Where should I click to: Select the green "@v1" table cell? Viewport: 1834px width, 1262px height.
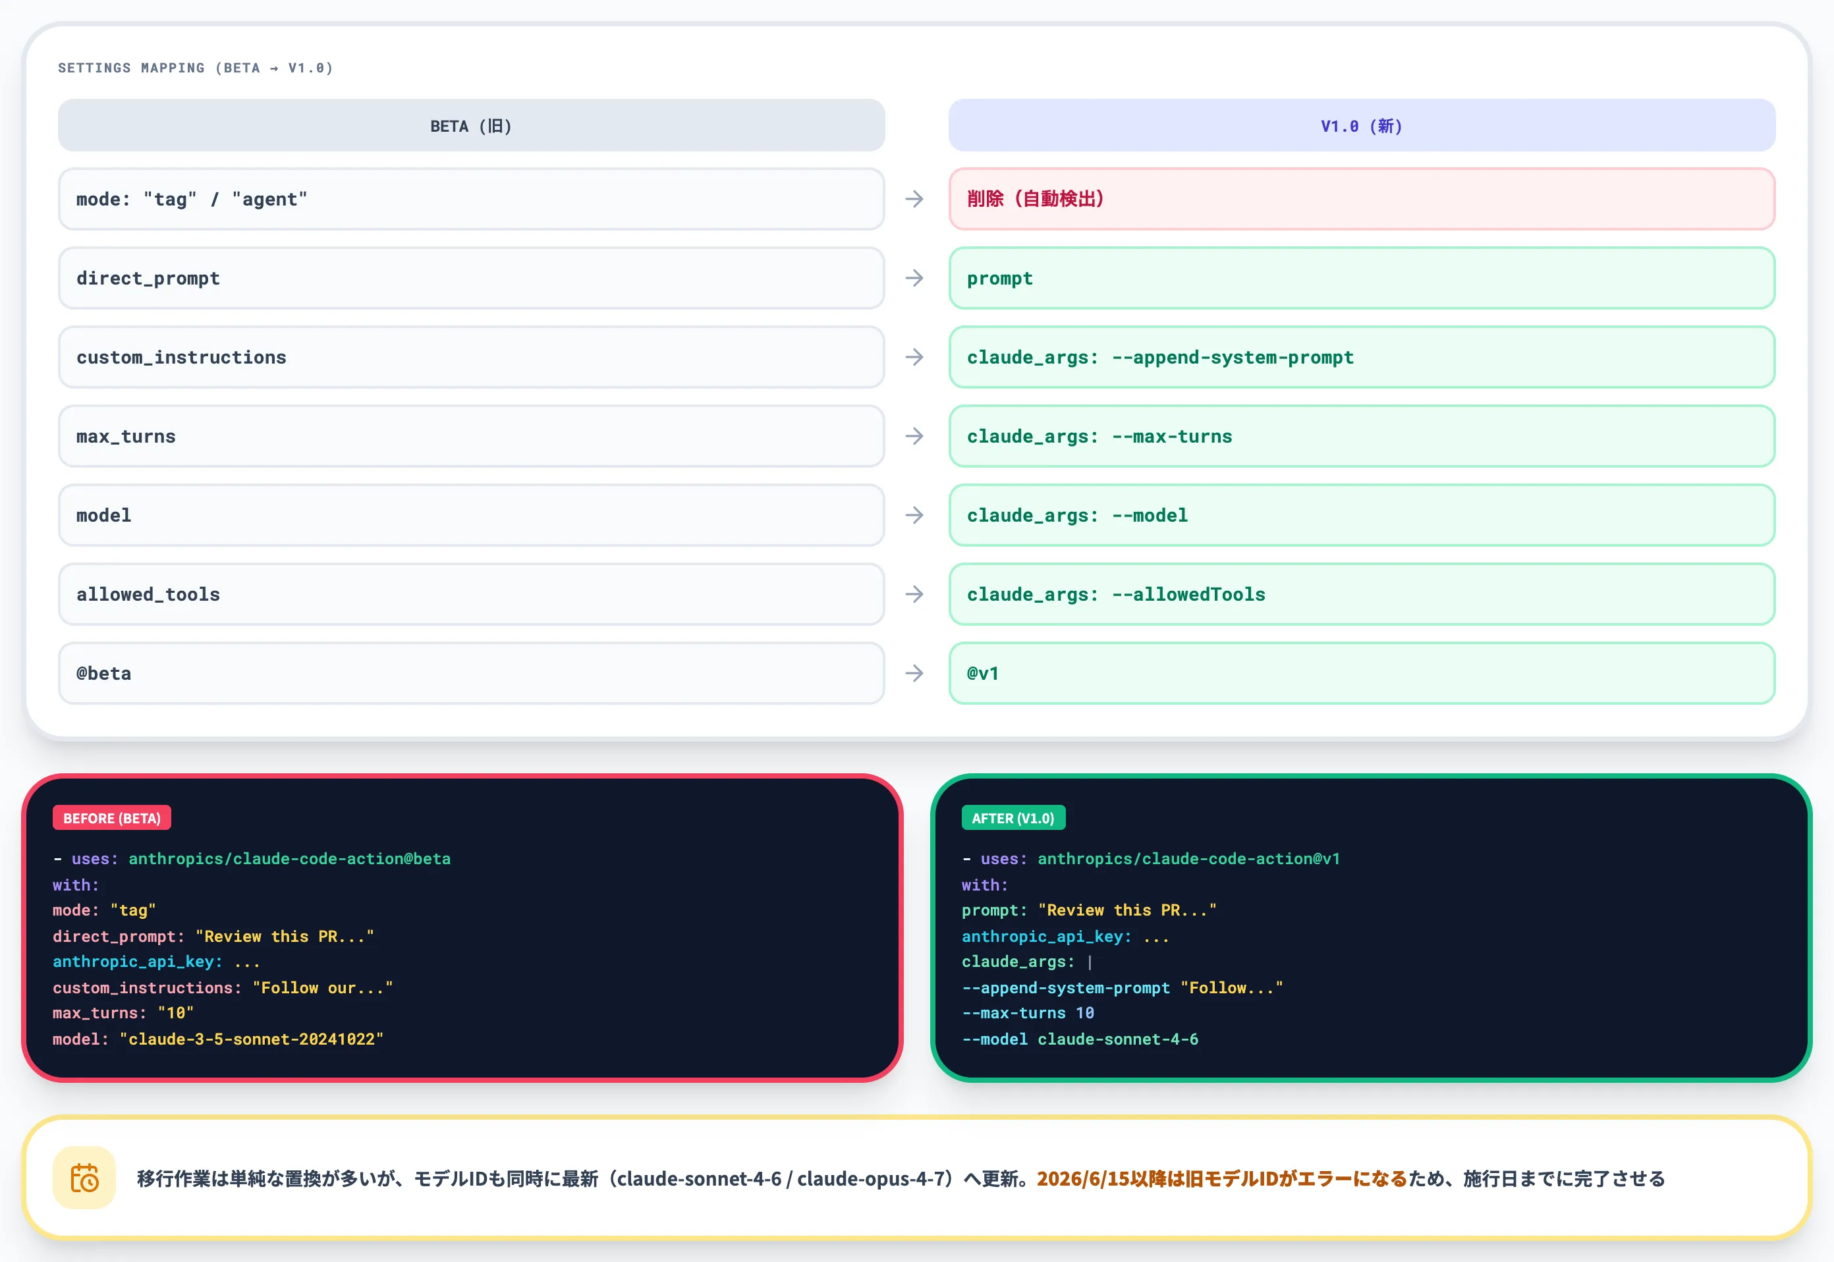(x=1362, y=674)
